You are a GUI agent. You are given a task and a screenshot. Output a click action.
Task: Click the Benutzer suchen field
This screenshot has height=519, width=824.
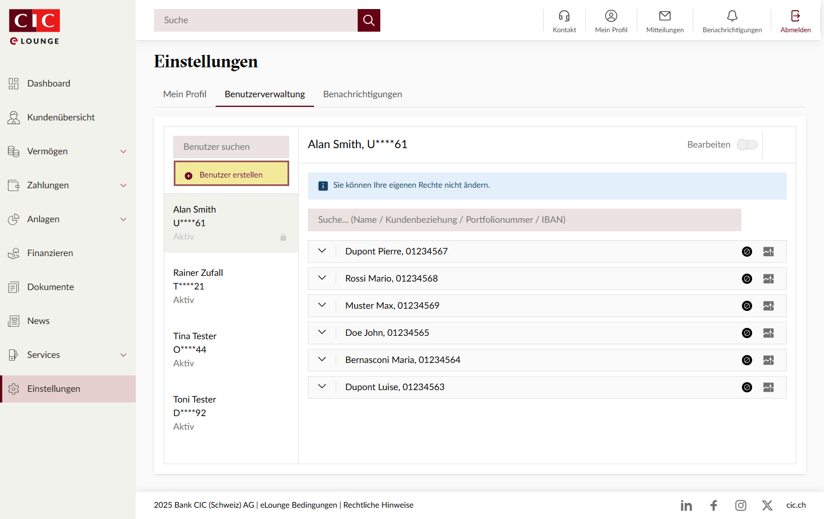coord(231,147)
